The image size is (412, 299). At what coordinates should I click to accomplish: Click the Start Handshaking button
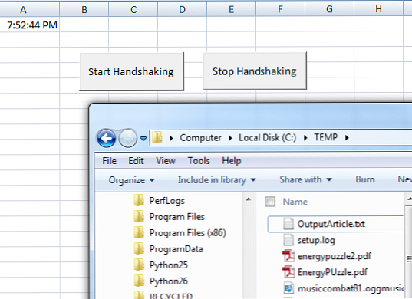pos(132,71)
